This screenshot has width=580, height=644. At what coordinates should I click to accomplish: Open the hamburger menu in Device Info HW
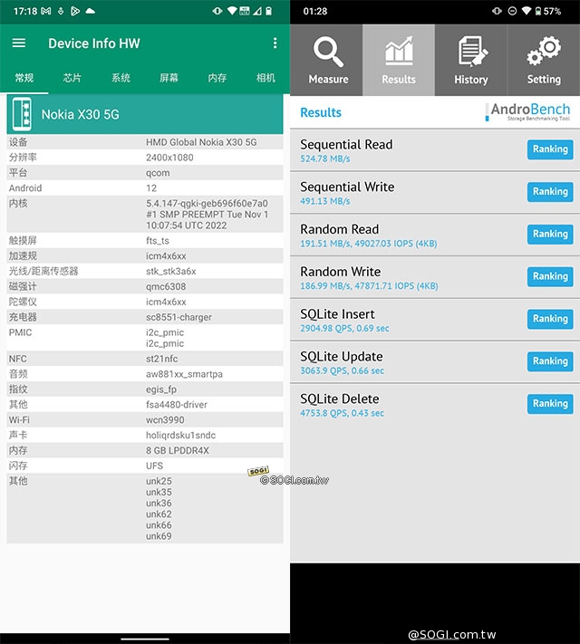click(x=18, y=43)
